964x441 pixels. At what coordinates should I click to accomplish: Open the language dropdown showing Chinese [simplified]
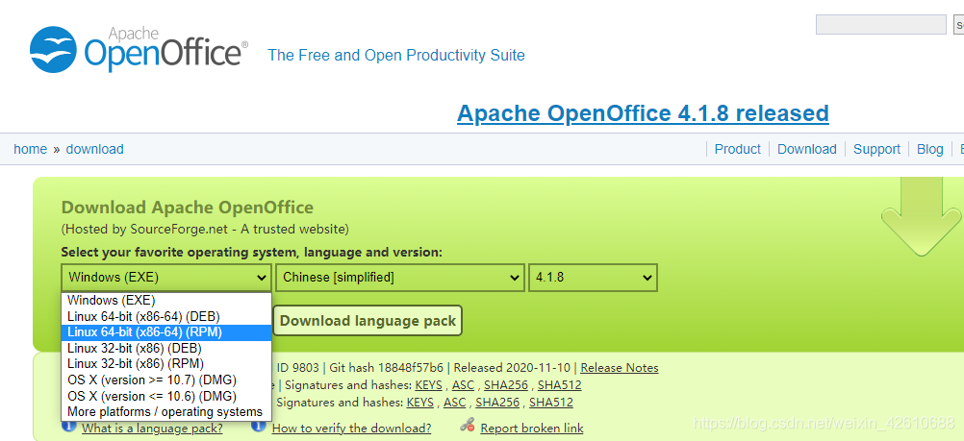click(x=400, y=278)
